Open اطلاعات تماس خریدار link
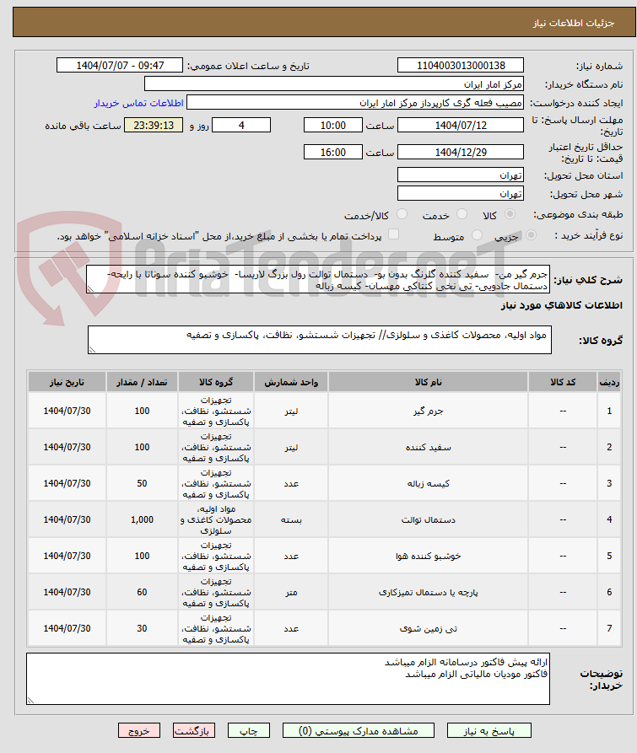 coord(139,103)
